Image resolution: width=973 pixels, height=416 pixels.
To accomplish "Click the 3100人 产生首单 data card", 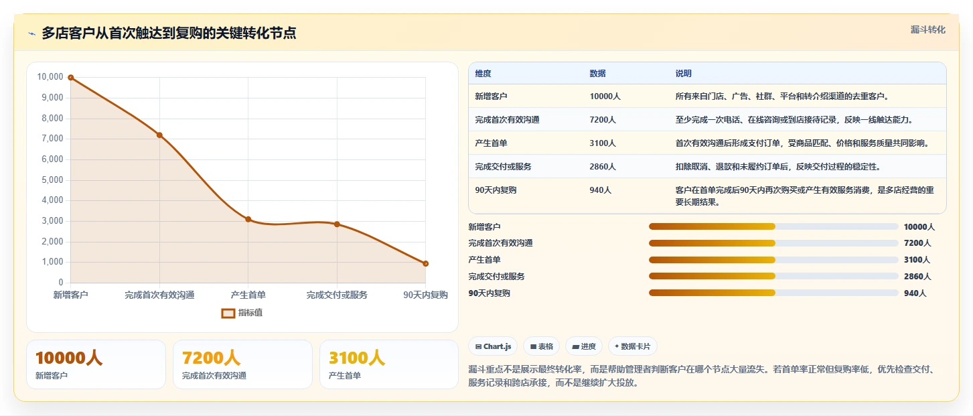I will pos(389,364).
